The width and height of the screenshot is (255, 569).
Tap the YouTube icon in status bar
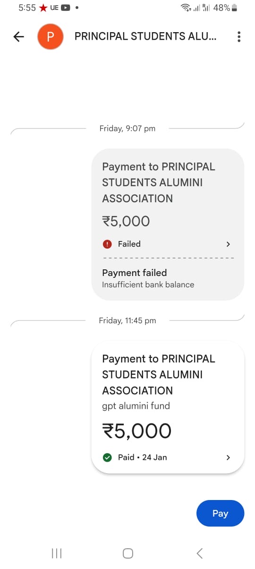pyautogui.click(x=66, y=8)
